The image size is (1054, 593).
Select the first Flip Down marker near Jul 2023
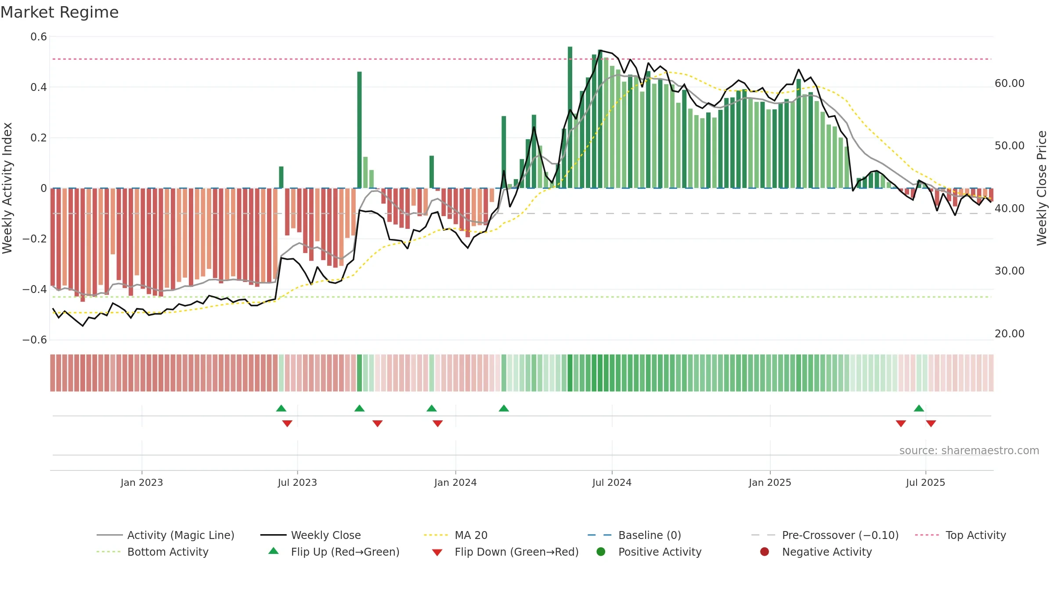click(287, 423)
